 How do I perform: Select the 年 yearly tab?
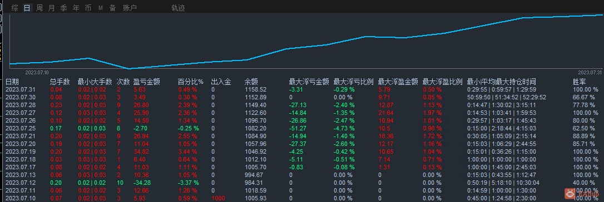[76, 8]
